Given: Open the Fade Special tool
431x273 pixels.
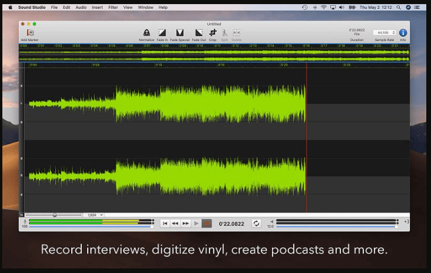Looking at the screenshot, I should 180,33.
